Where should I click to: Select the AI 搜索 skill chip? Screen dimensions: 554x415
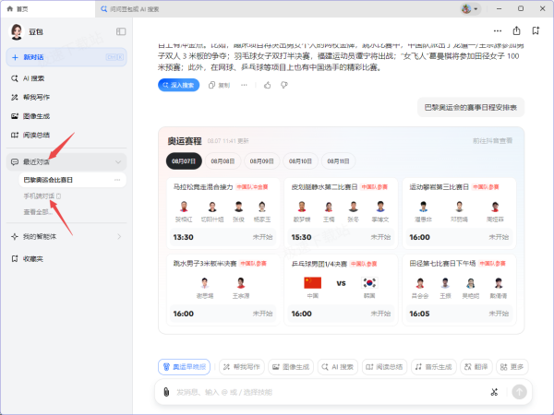[338, 367]
